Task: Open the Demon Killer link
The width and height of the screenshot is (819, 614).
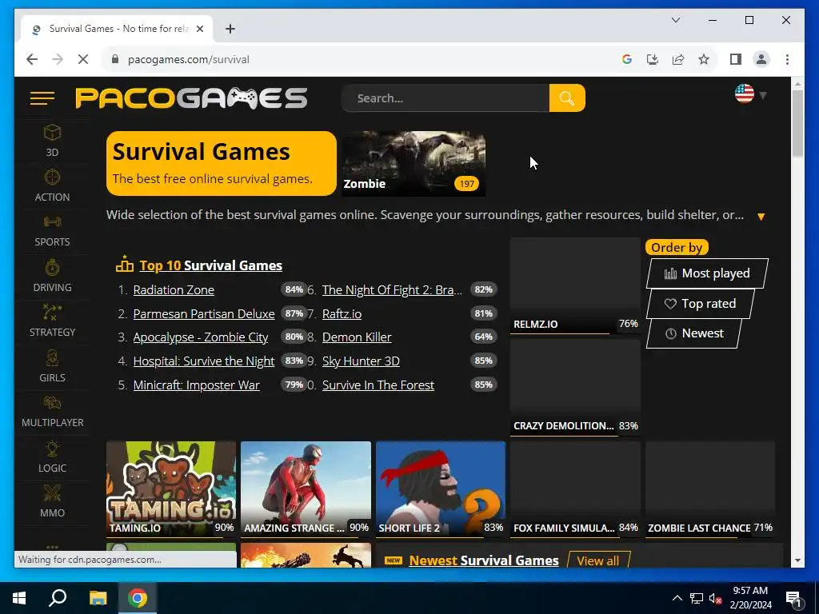Action: click(357, 337)
